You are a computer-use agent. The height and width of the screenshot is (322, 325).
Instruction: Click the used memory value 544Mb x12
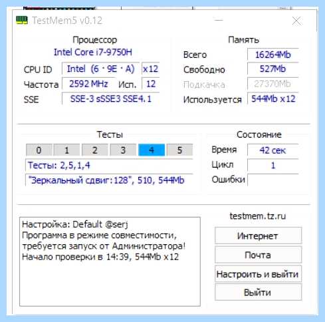pyautogui.click(x=273, y=99)
